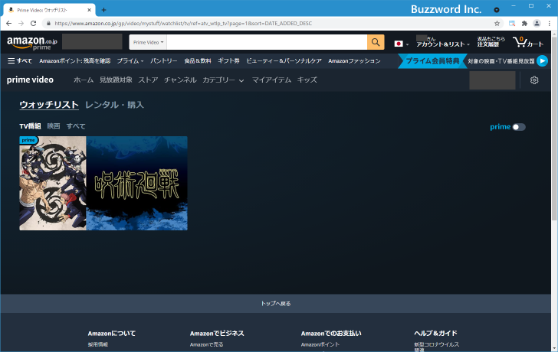Open マイアイテム page
558x352 pixels.
[271, 80]
